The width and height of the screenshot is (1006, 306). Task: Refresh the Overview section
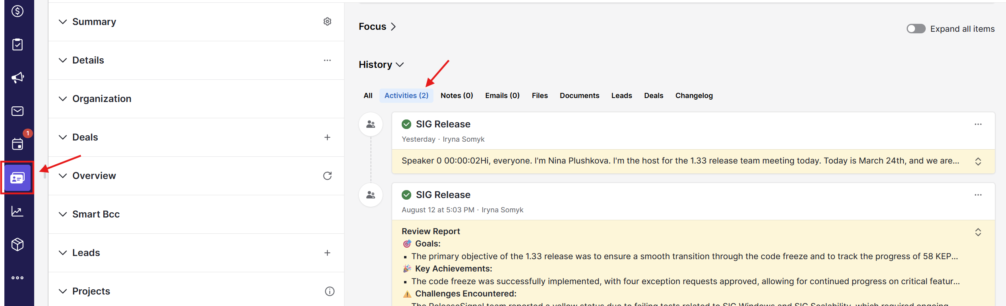(327, 176)
